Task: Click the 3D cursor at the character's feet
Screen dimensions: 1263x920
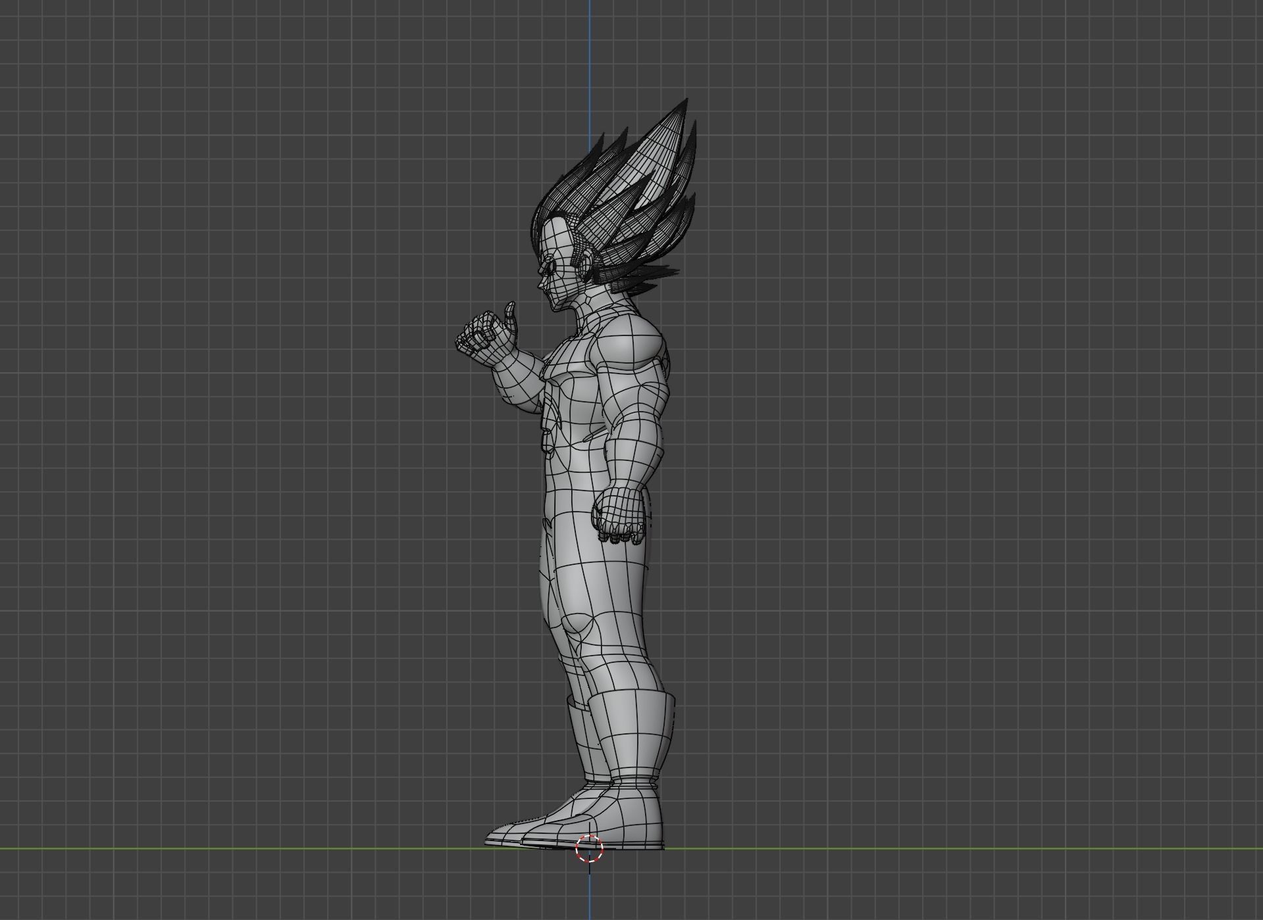Action: (589, 848)
